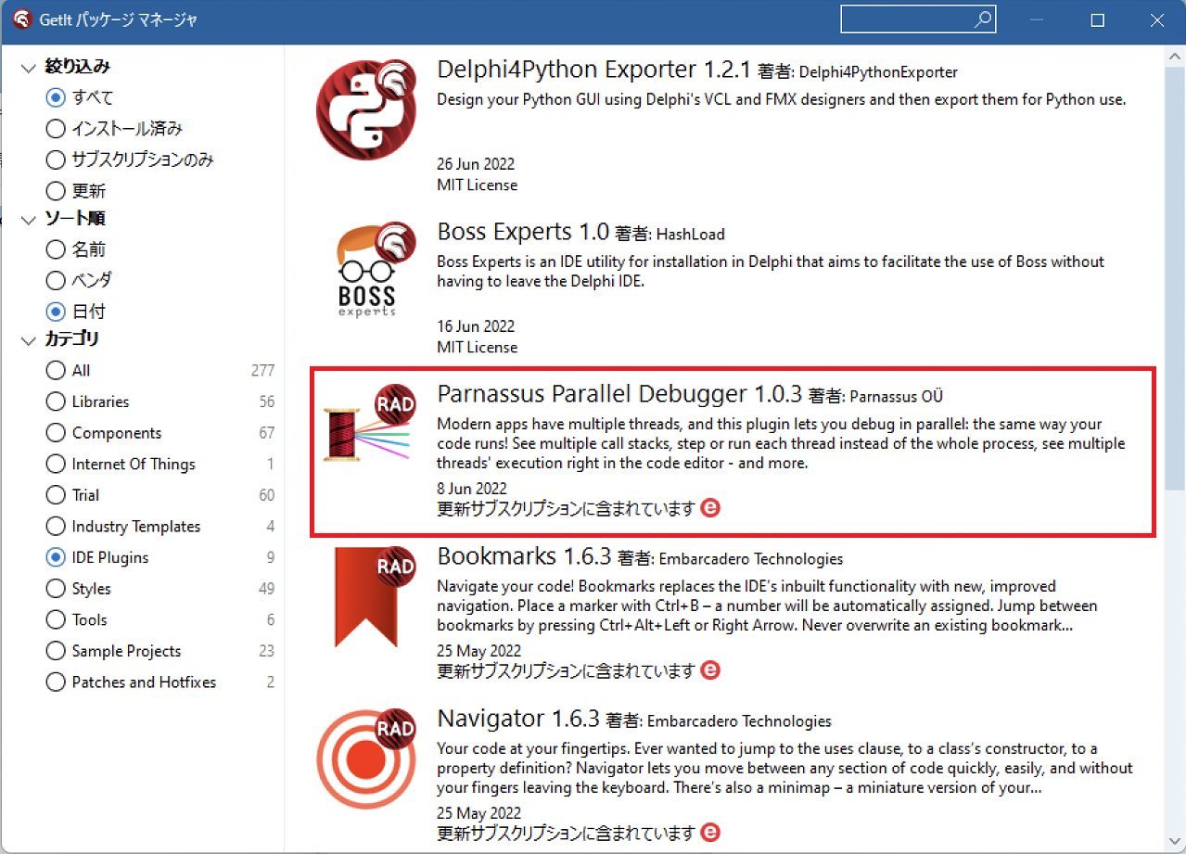Select the 更新 filter option

click(x=76, y=191)
